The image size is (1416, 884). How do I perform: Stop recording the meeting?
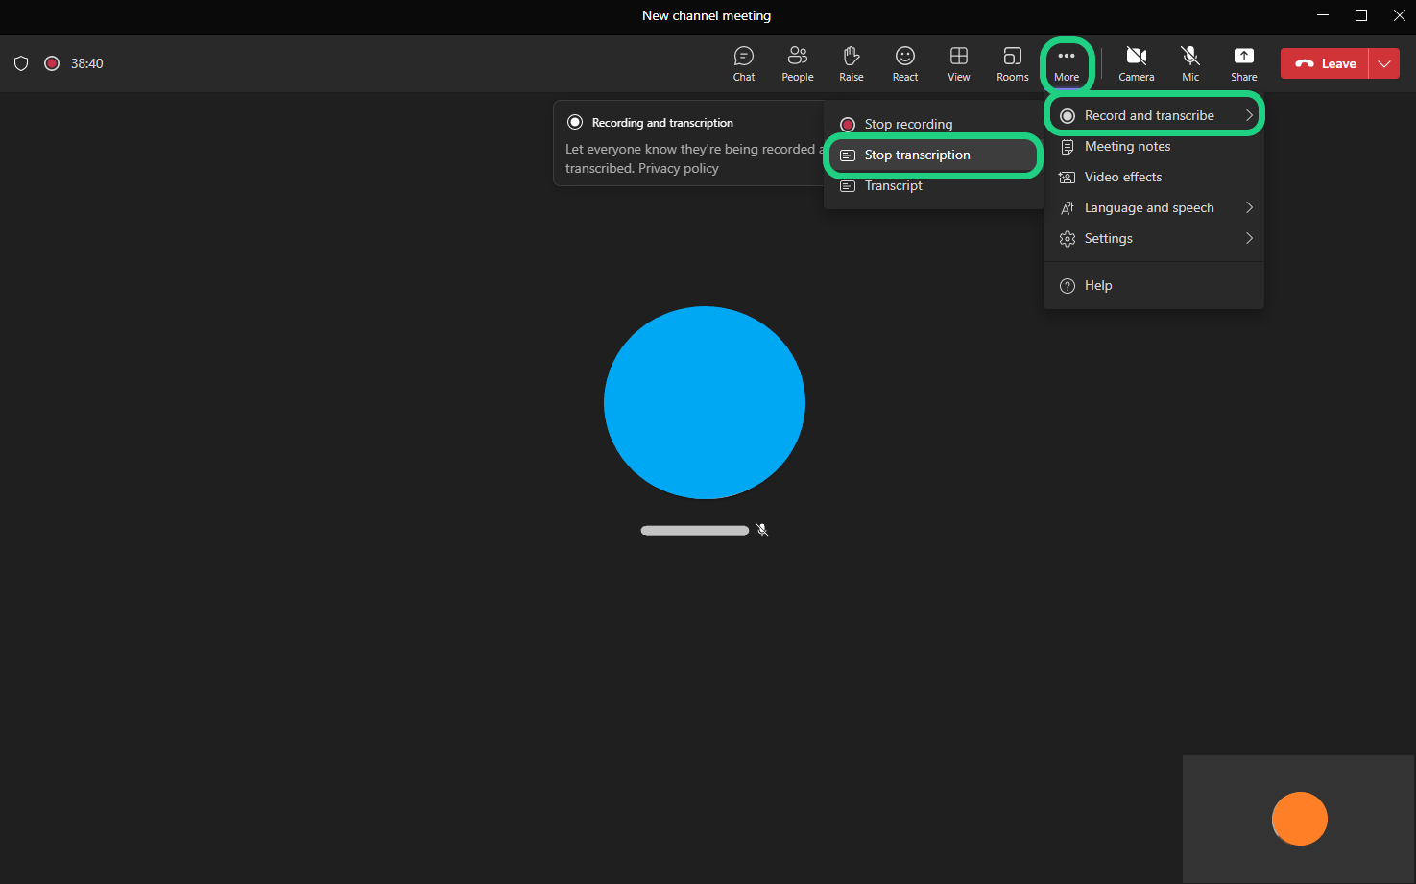click(x=907, y=125)
